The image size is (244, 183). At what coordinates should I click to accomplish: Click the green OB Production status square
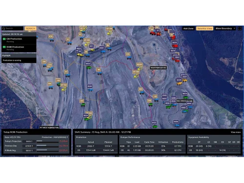coord(4,39)
